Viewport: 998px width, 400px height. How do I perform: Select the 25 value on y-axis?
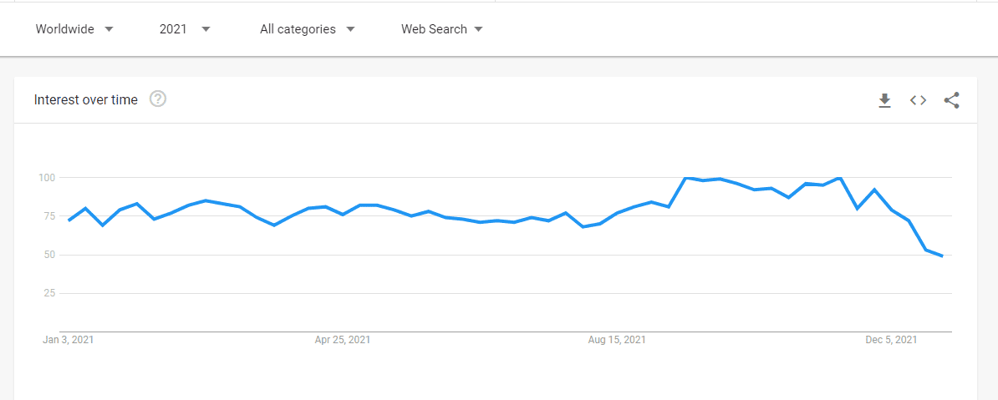pyautogui.click(x=49, y=293)
